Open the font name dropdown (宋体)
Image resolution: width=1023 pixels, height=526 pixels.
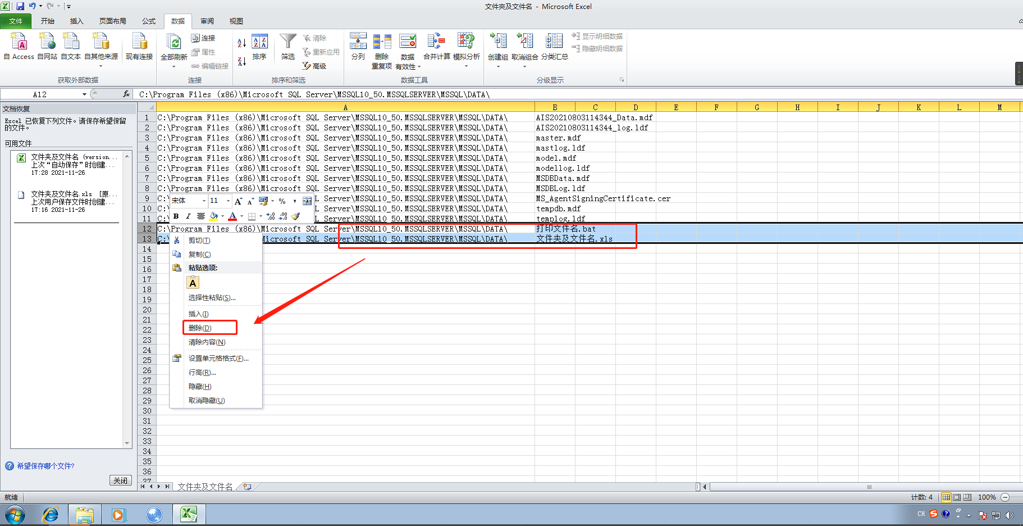204,201
